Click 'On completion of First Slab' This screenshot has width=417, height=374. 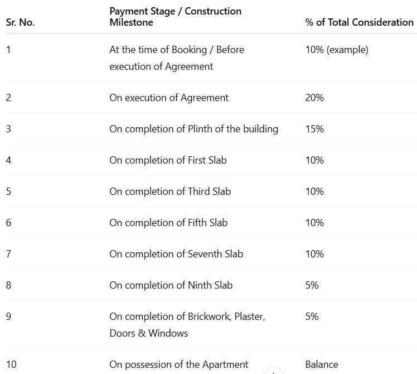(x=168, y=160)
